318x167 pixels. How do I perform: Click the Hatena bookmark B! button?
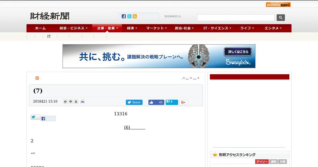point(172,102)
